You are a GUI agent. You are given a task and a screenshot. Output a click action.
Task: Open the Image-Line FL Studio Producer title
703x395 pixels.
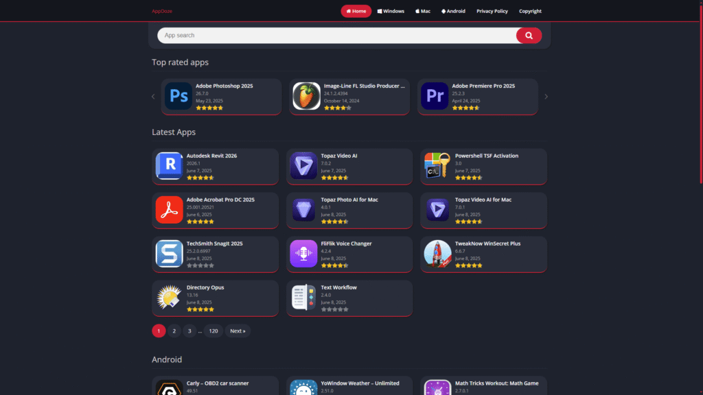tap(364, 86)
